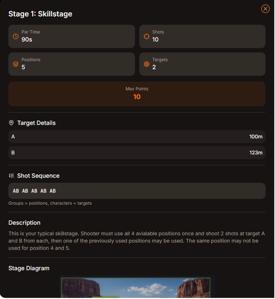Click the AB shot sequence box
This screenshot has height=299, width=275.
(137, 191)
